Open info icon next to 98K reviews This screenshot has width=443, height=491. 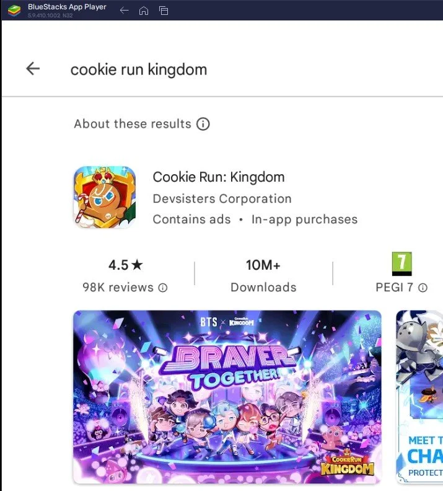163,288
